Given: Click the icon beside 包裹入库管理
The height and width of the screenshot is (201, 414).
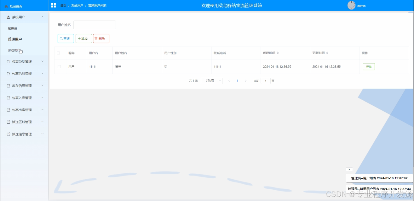Looking at the screenshot, I should (9, 98).
